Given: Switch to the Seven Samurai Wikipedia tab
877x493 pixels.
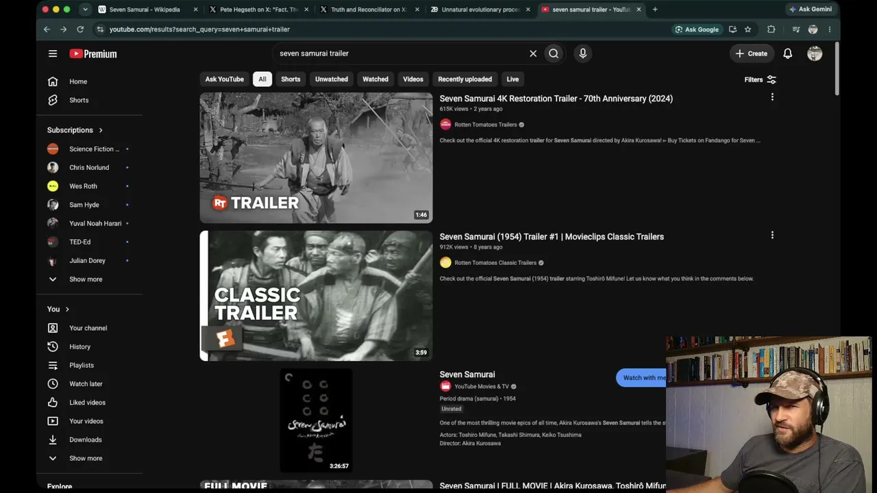Looking at the screenshot, I should coord(145,10).
